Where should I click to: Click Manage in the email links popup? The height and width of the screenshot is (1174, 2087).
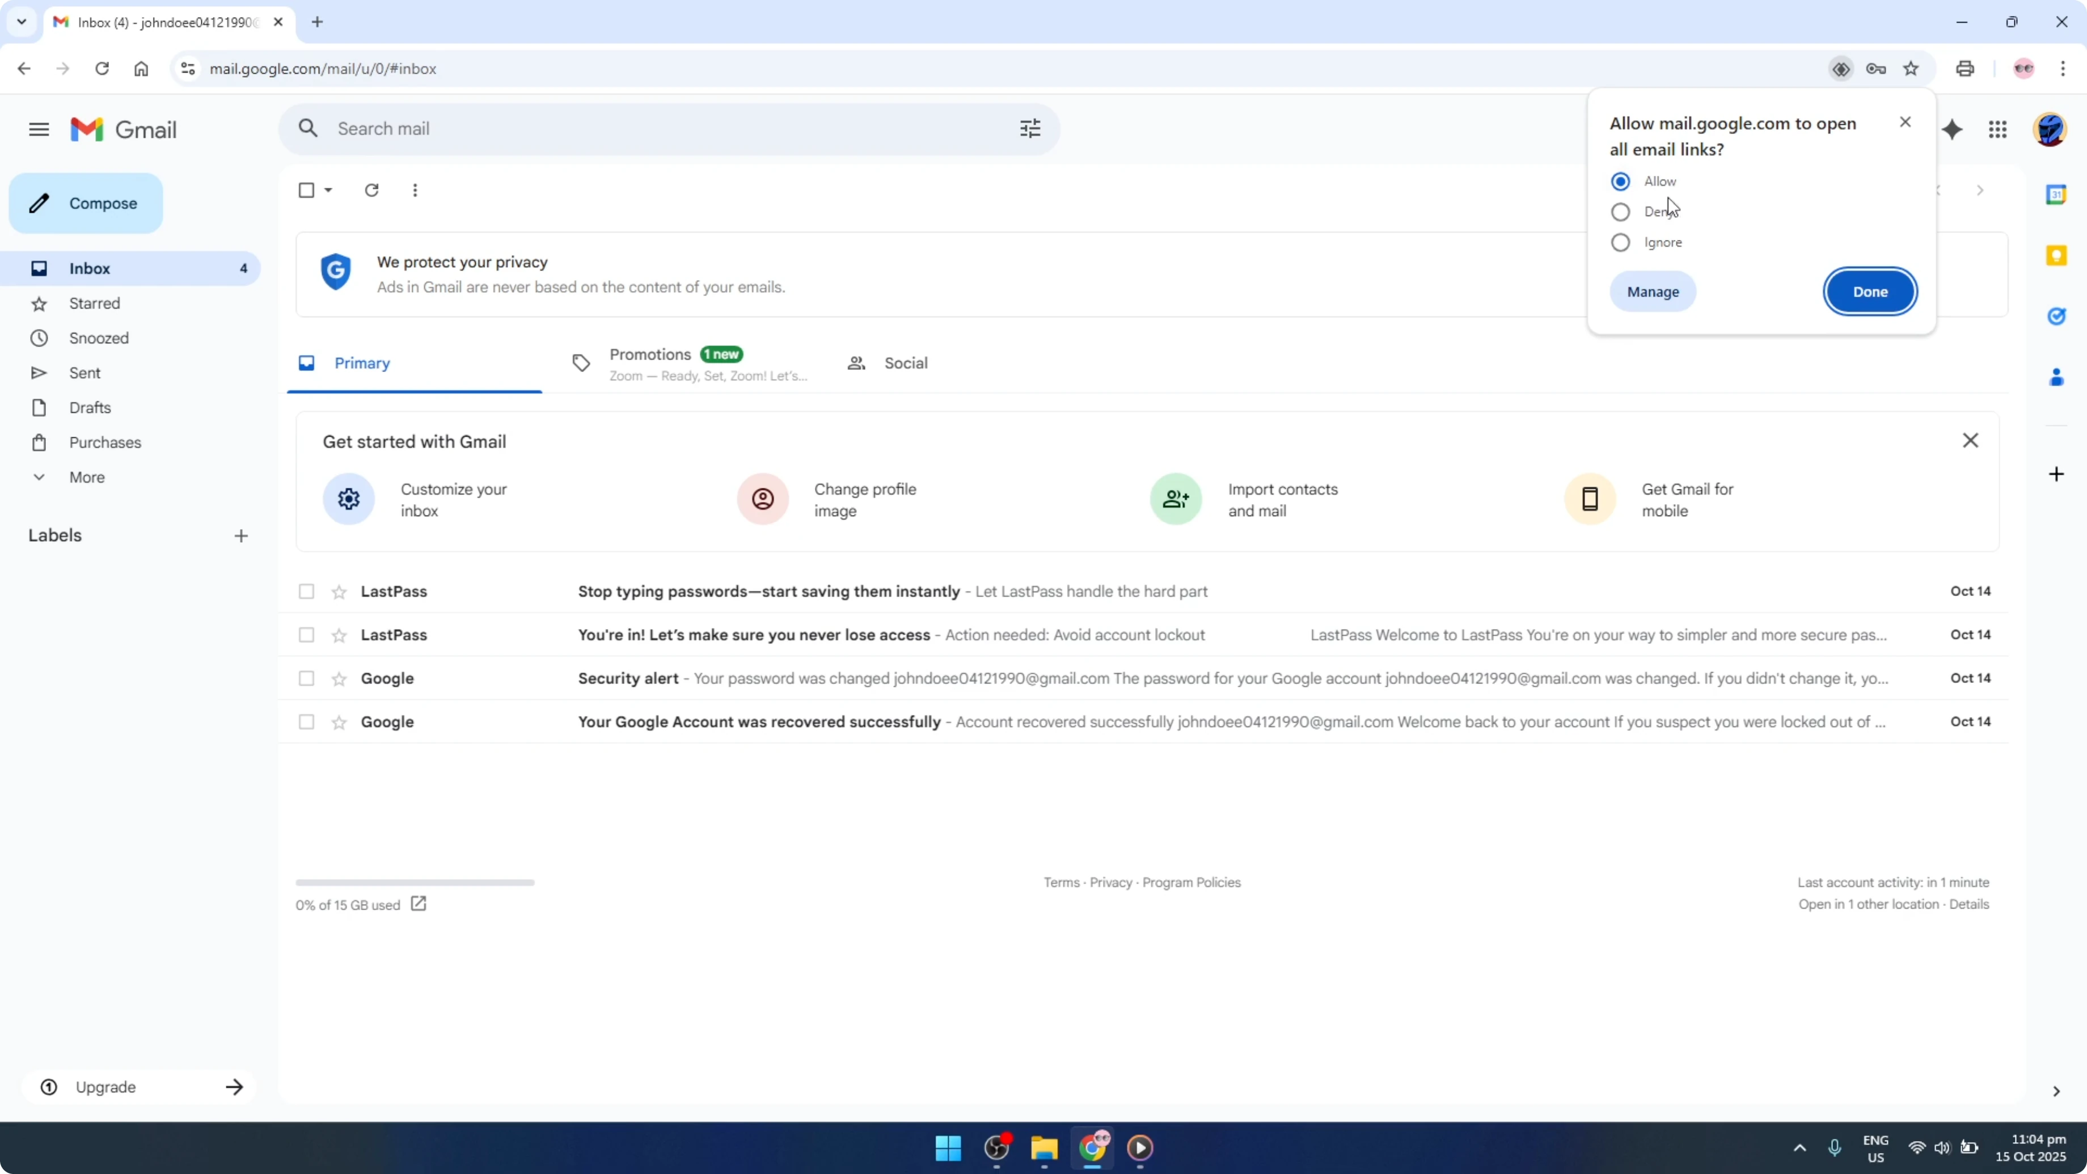tap(1653, 292)
